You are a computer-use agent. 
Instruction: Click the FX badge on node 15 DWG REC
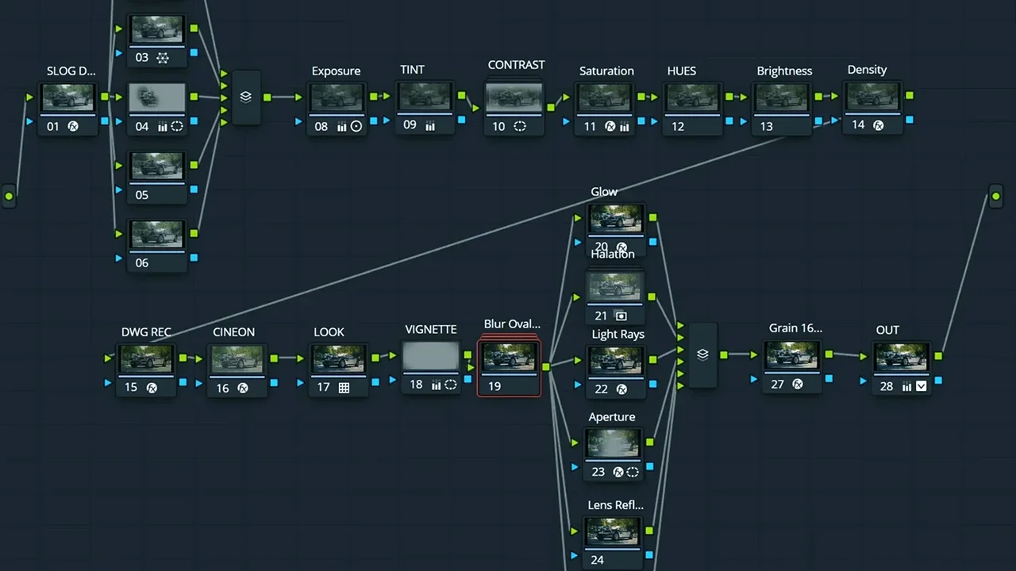152,388
